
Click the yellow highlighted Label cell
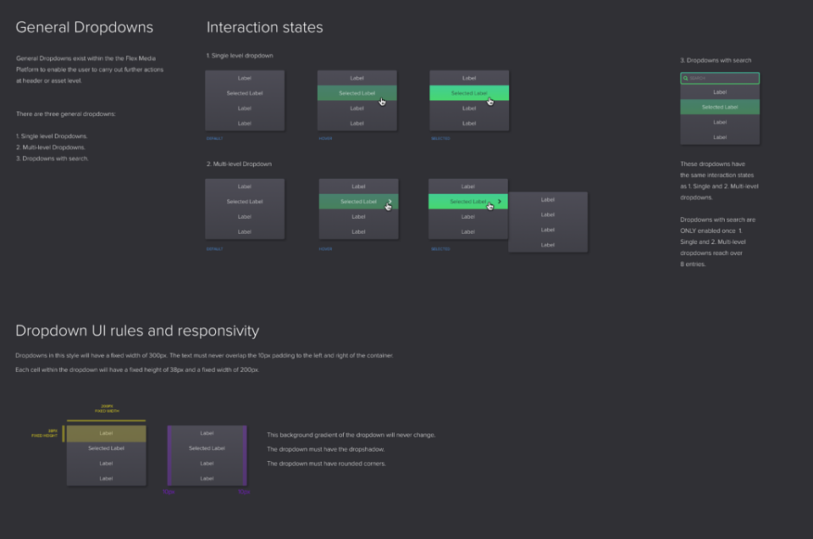[107, 433]
